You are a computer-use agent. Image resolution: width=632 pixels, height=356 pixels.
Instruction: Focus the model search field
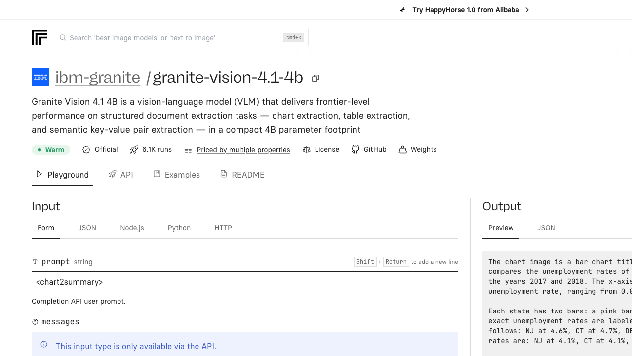pos(182,38)
